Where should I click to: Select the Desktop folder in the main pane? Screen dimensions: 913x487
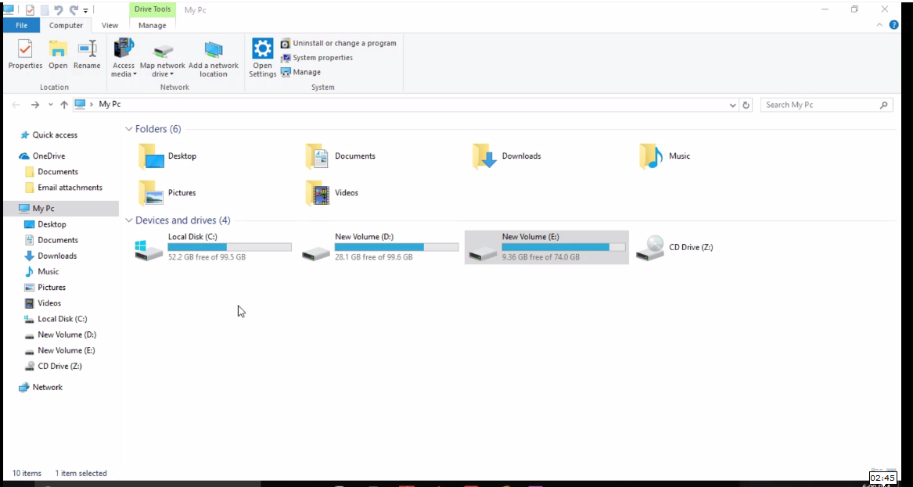coord(168,156)
